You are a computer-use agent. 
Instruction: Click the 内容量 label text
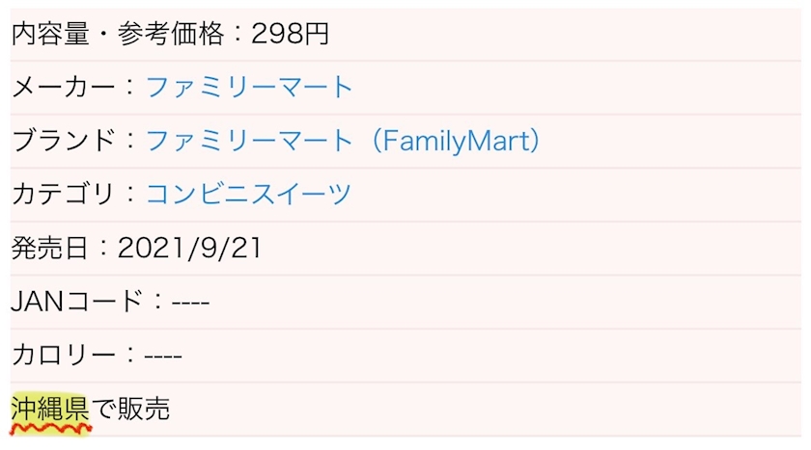coord(50,34)
